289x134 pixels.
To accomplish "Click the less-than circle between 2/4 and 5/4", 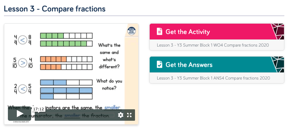I will [23, 89].
